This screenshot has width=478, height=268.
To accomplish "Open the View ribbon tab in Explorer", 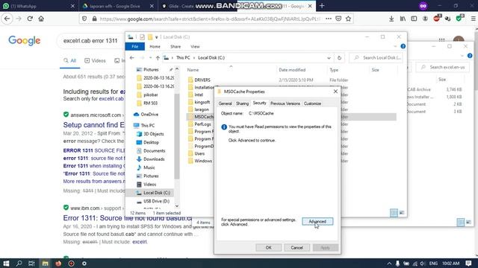I will (195, 46).
